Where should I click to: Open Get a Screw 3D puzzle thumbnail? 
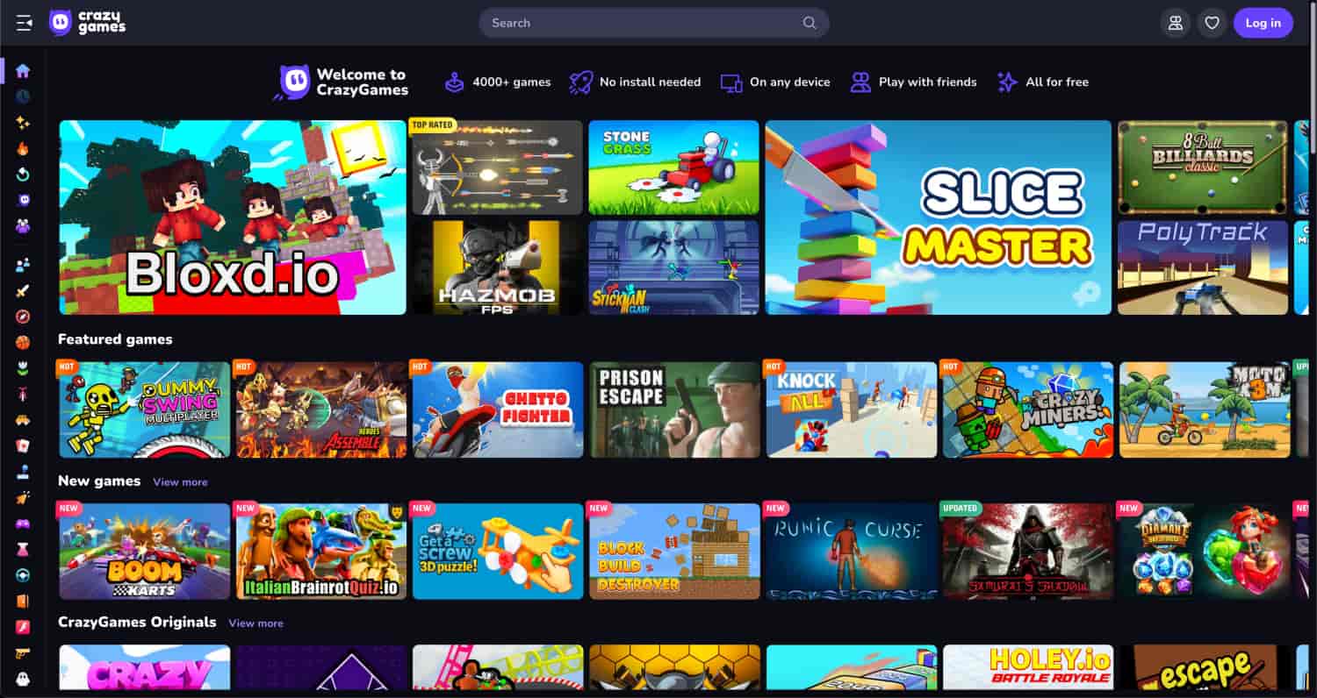[498, 551]
